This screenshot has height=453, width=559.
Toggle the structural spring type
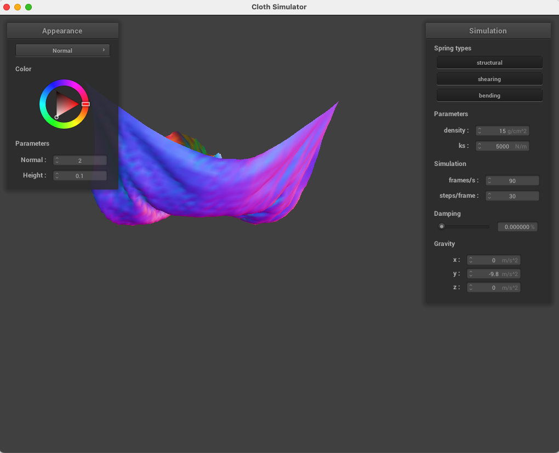tap(489, 62)
